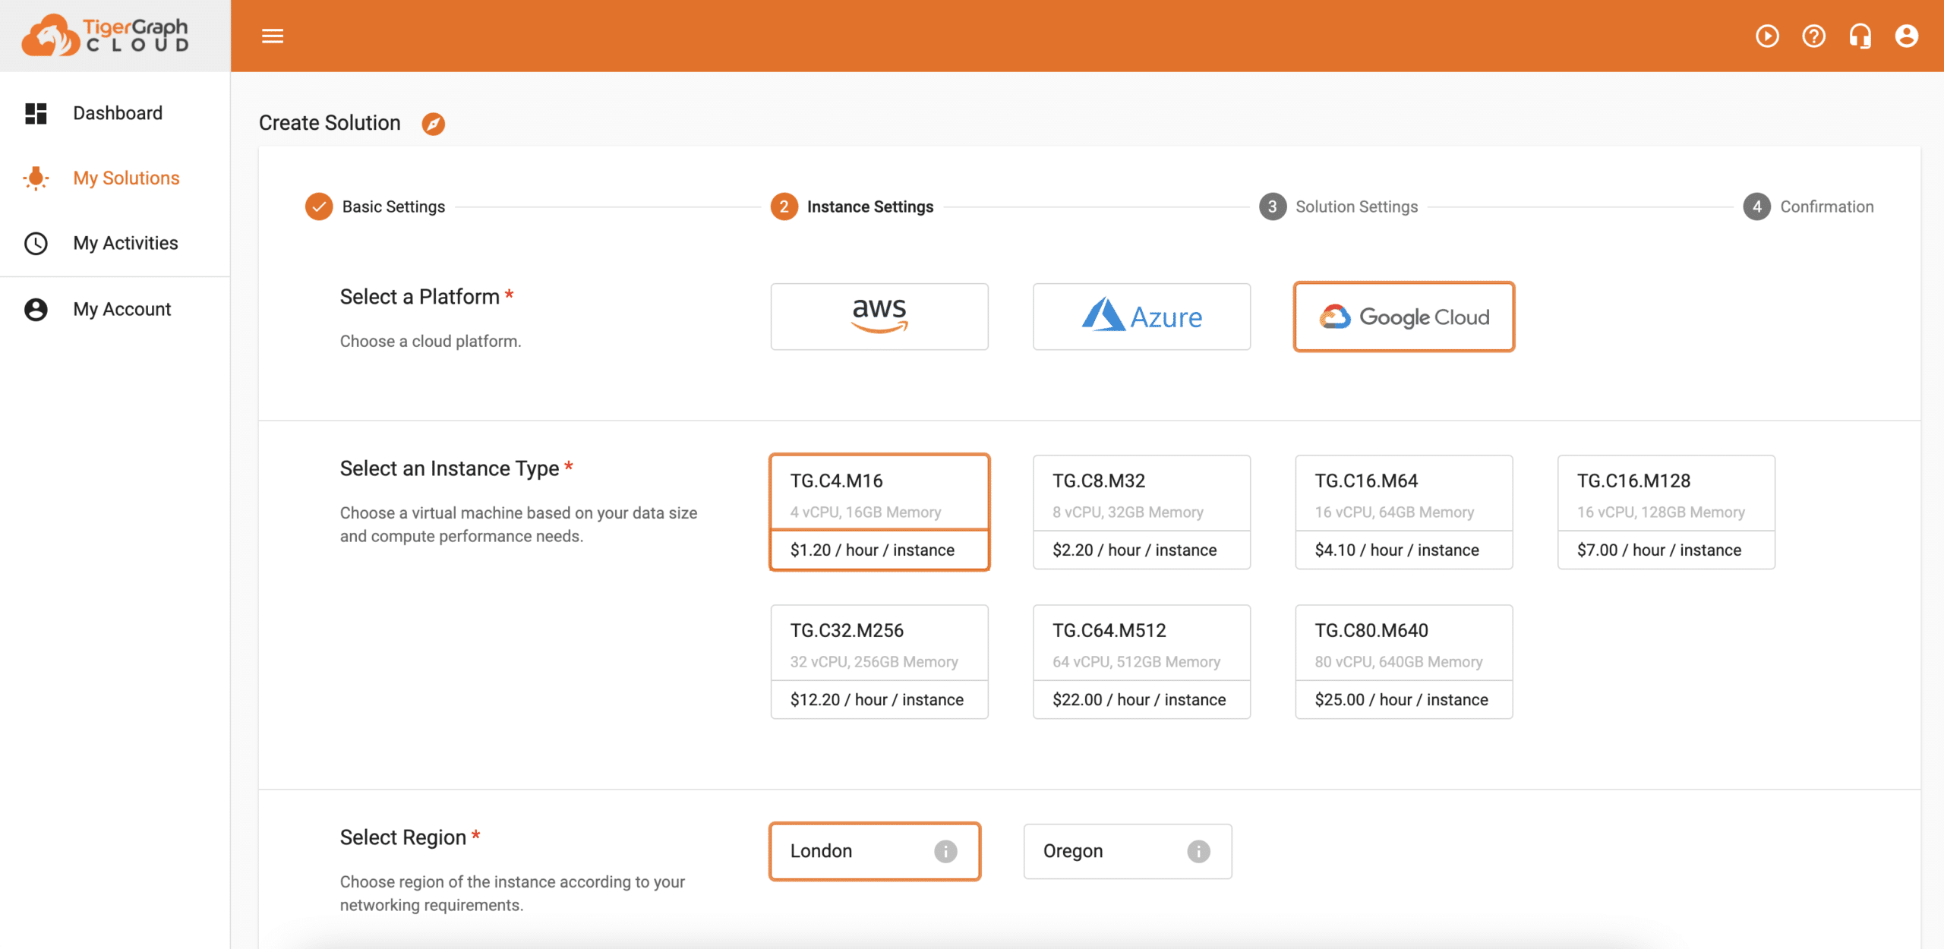This screenshot has width=1944, height=949.
Task: Go to the Solution Settings step
Action: [x=1338, y=207]
